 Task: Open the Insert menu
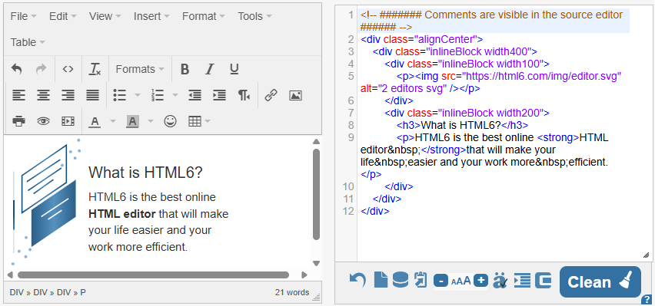click(x=151, y=16)
